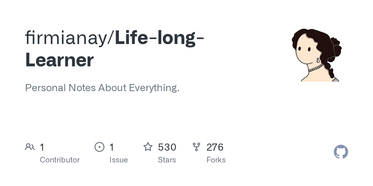Image resolution: width=373 pixels, height=186 pixels.
Task: Click the star icon
Action: pos(148,147)
